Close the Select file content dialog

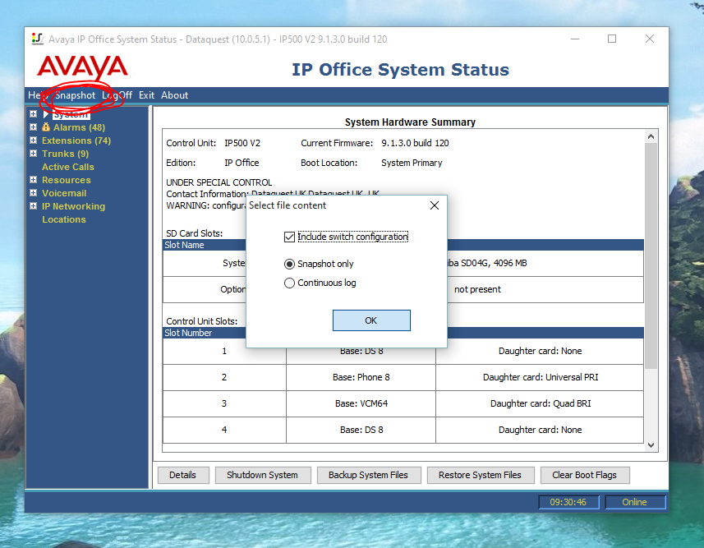click(x=435, y=205)
